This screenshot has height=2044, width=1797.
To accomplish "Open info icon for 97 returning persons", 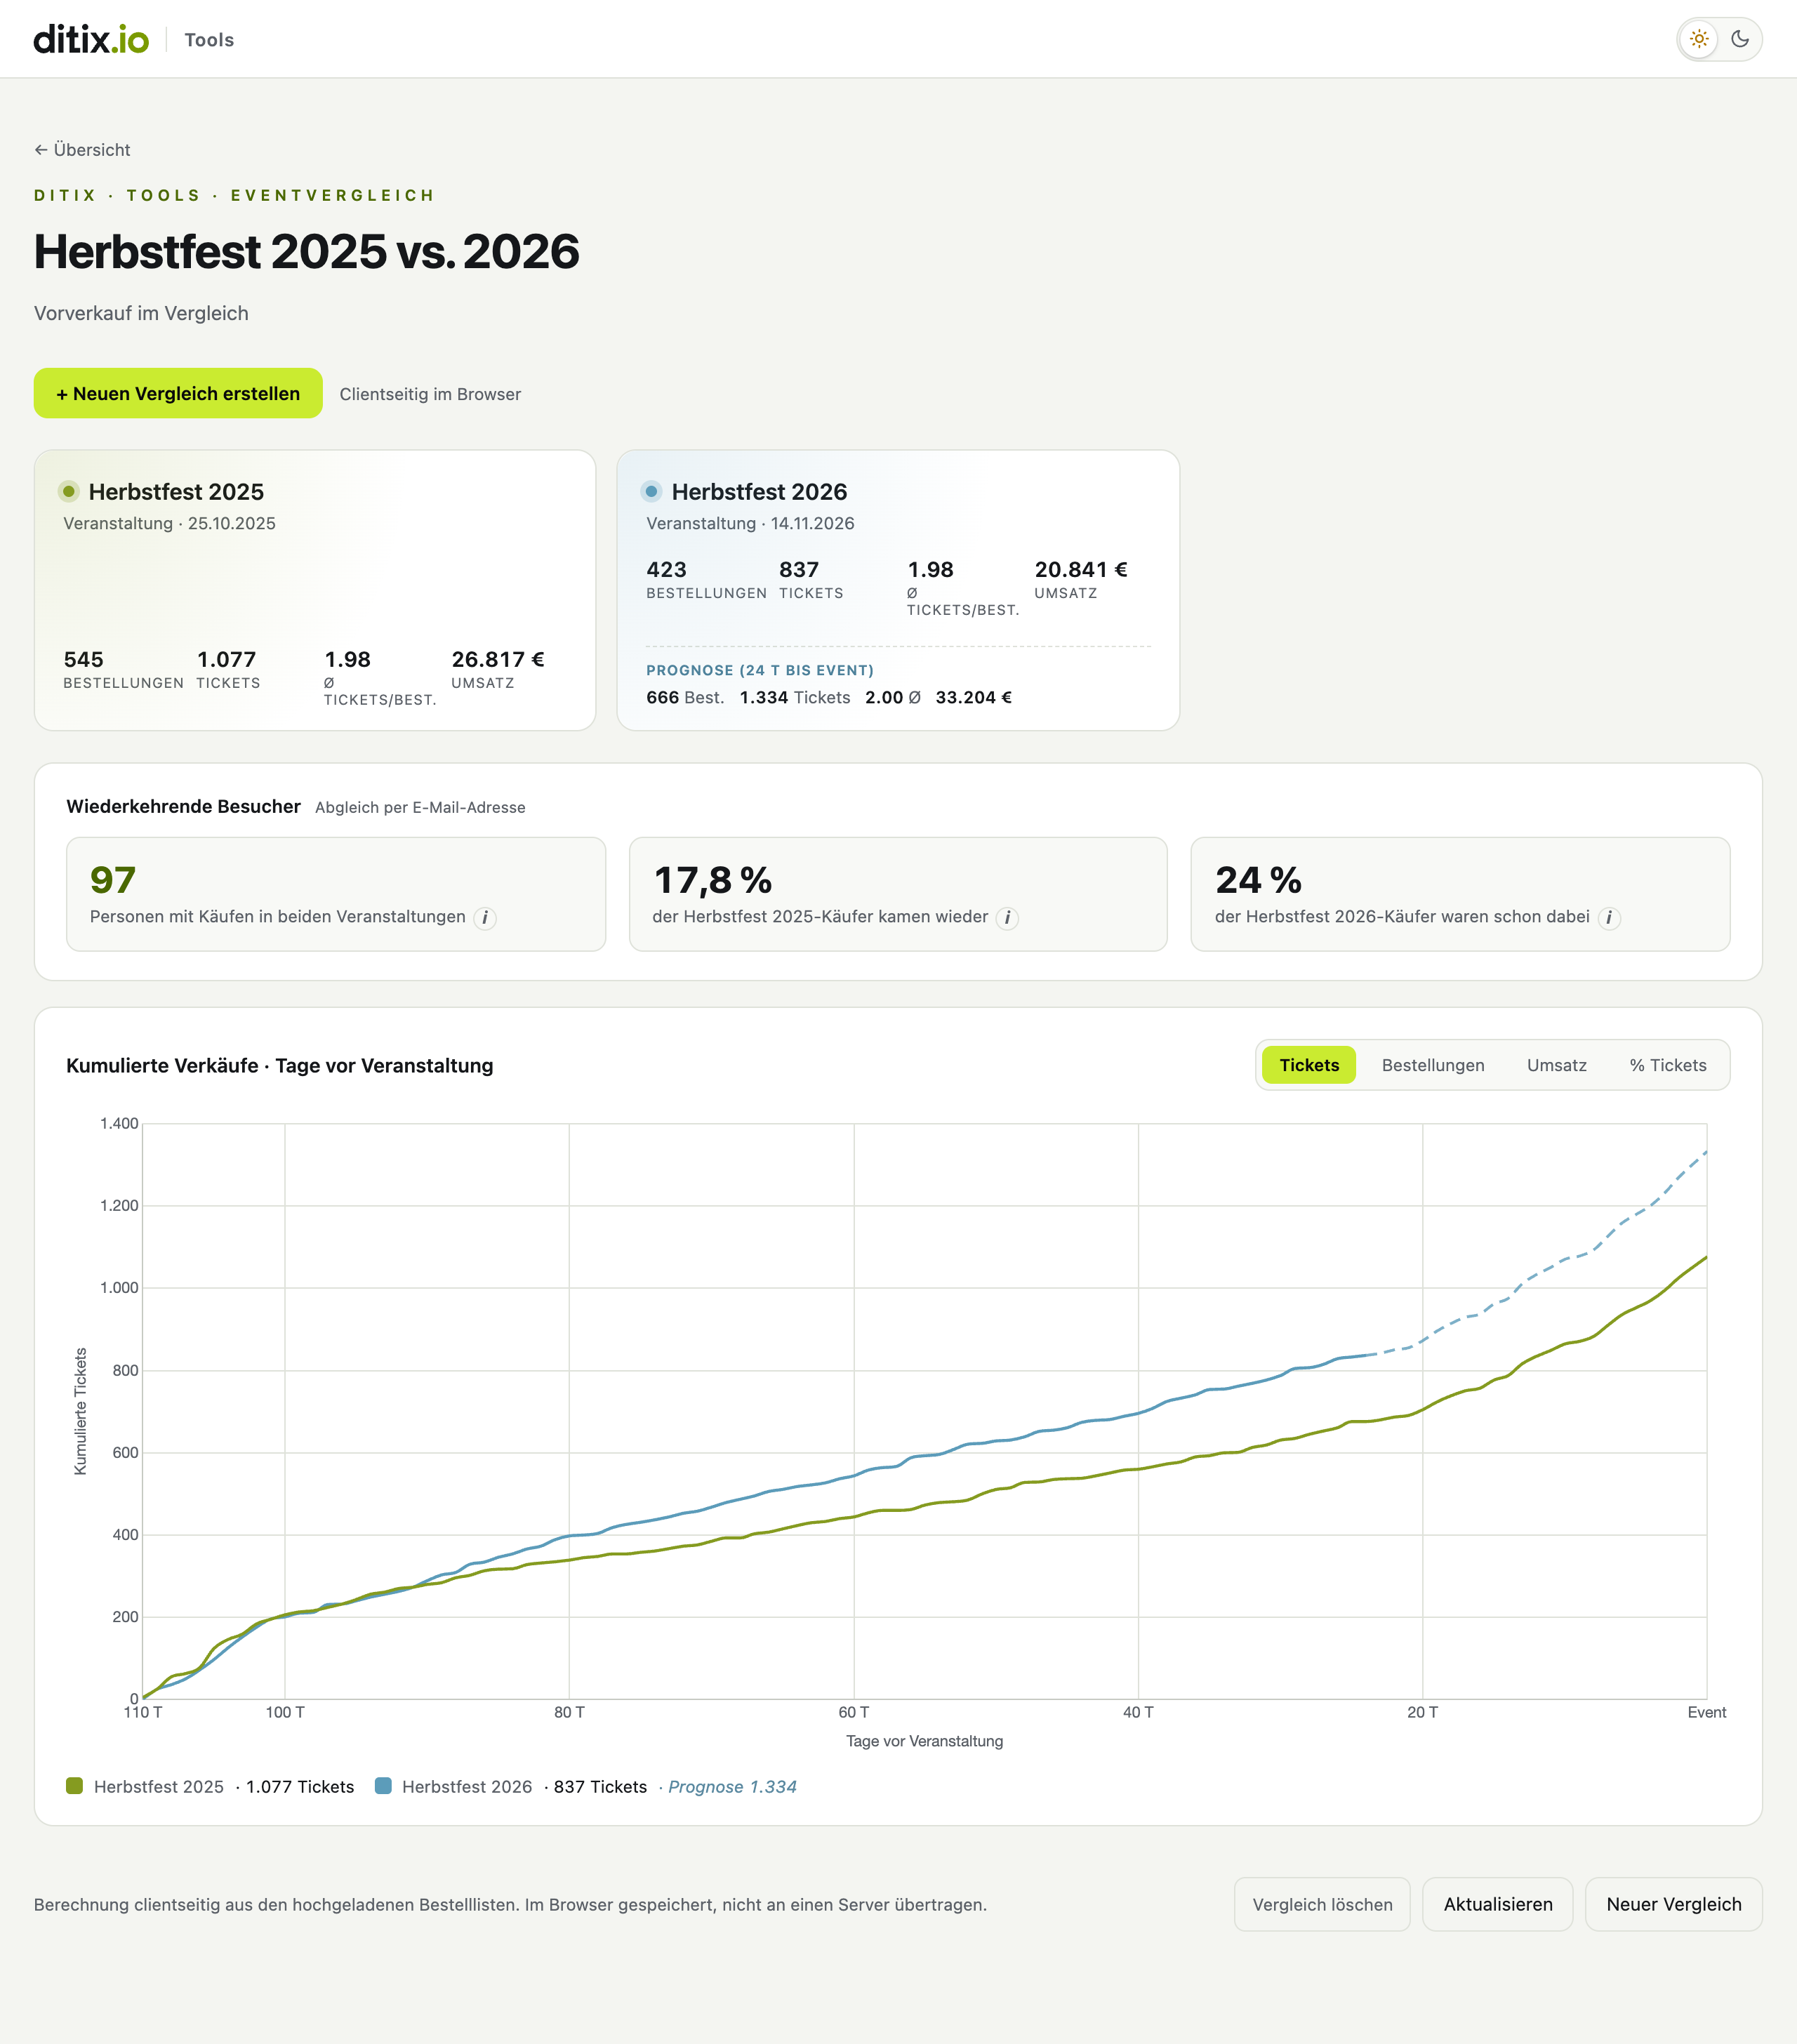I will (x=485, y=918).
